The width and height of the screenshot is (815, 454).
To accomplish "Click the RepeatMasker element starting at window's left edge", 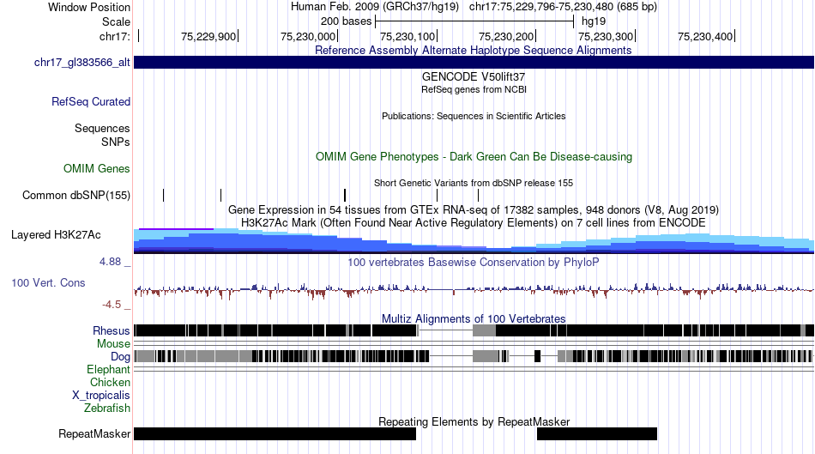I will [x=275, y=433].
